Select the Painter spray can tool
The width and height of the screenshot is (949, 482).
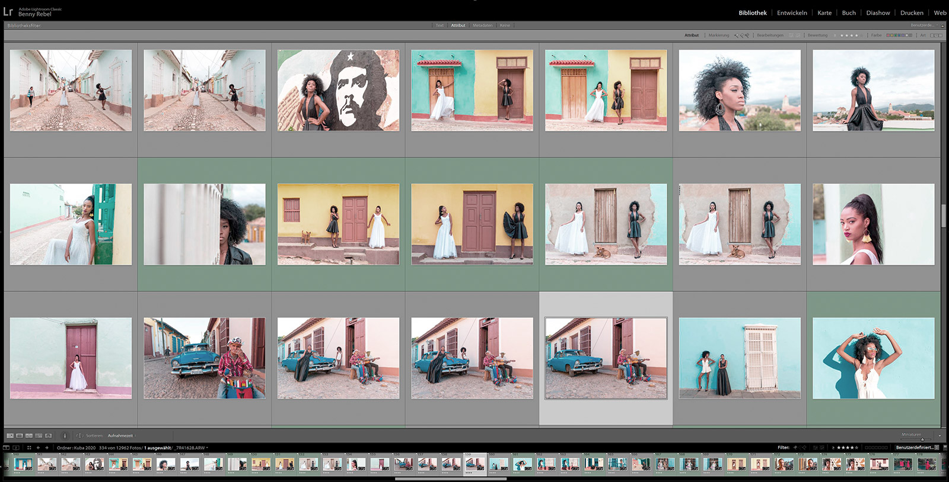[65, 436]
